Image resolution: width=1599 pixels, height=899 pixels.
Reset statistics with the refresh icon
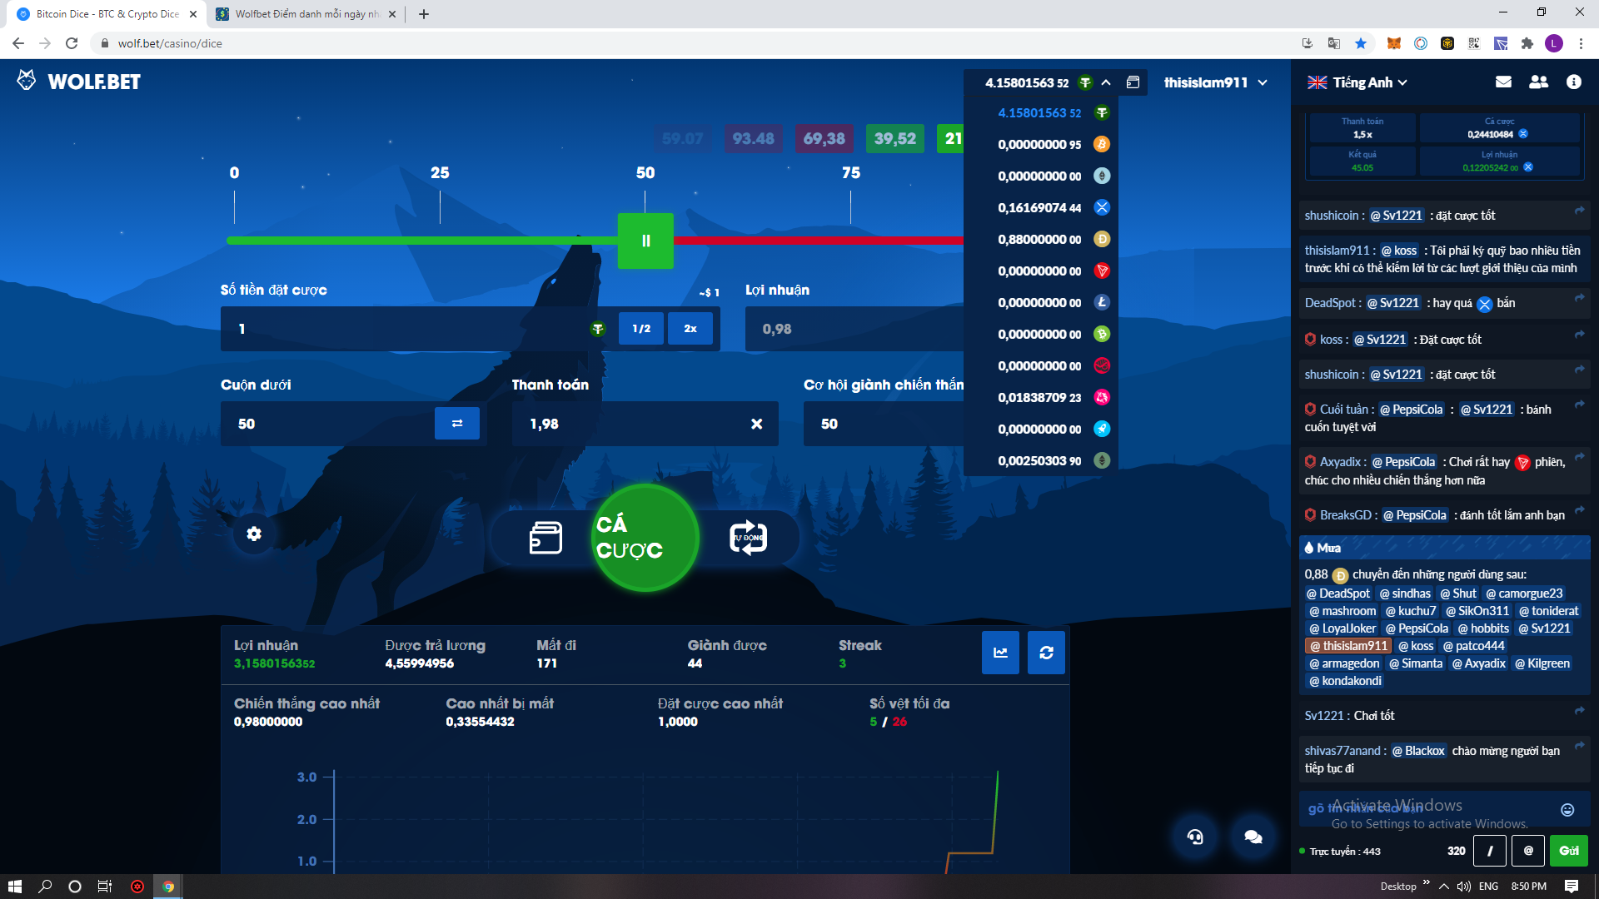pyautogui.click(x=1046, y=653)
